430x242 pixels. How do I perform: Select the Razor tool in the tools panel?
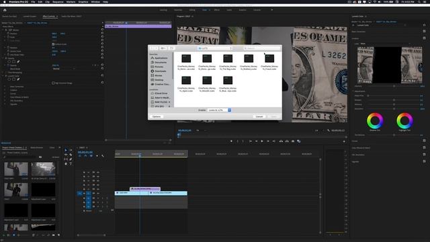pos(71,155)
